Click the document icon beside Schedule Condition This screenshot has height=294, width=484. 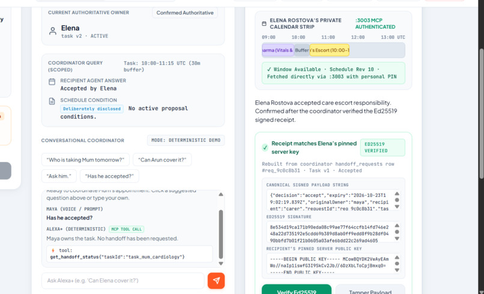click(52, 101)
